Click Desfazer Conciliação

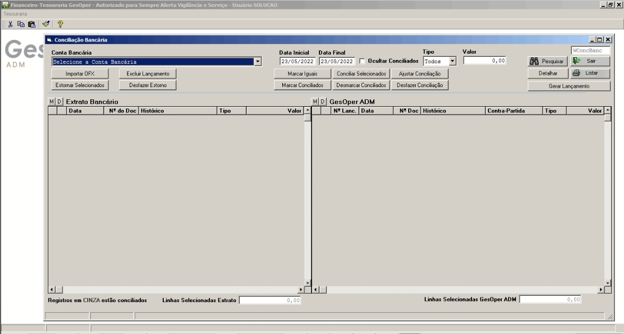click(x=420, y=85)
